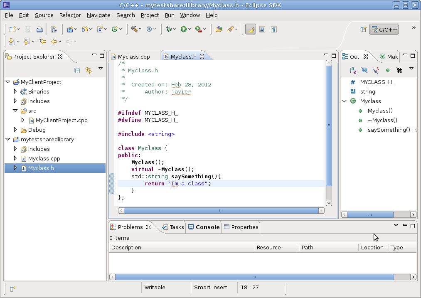The width and height of the screenshot is (421, 298).
Task: Click the editor vertical scrollbar thumb
Action: (x=329, y=126)
